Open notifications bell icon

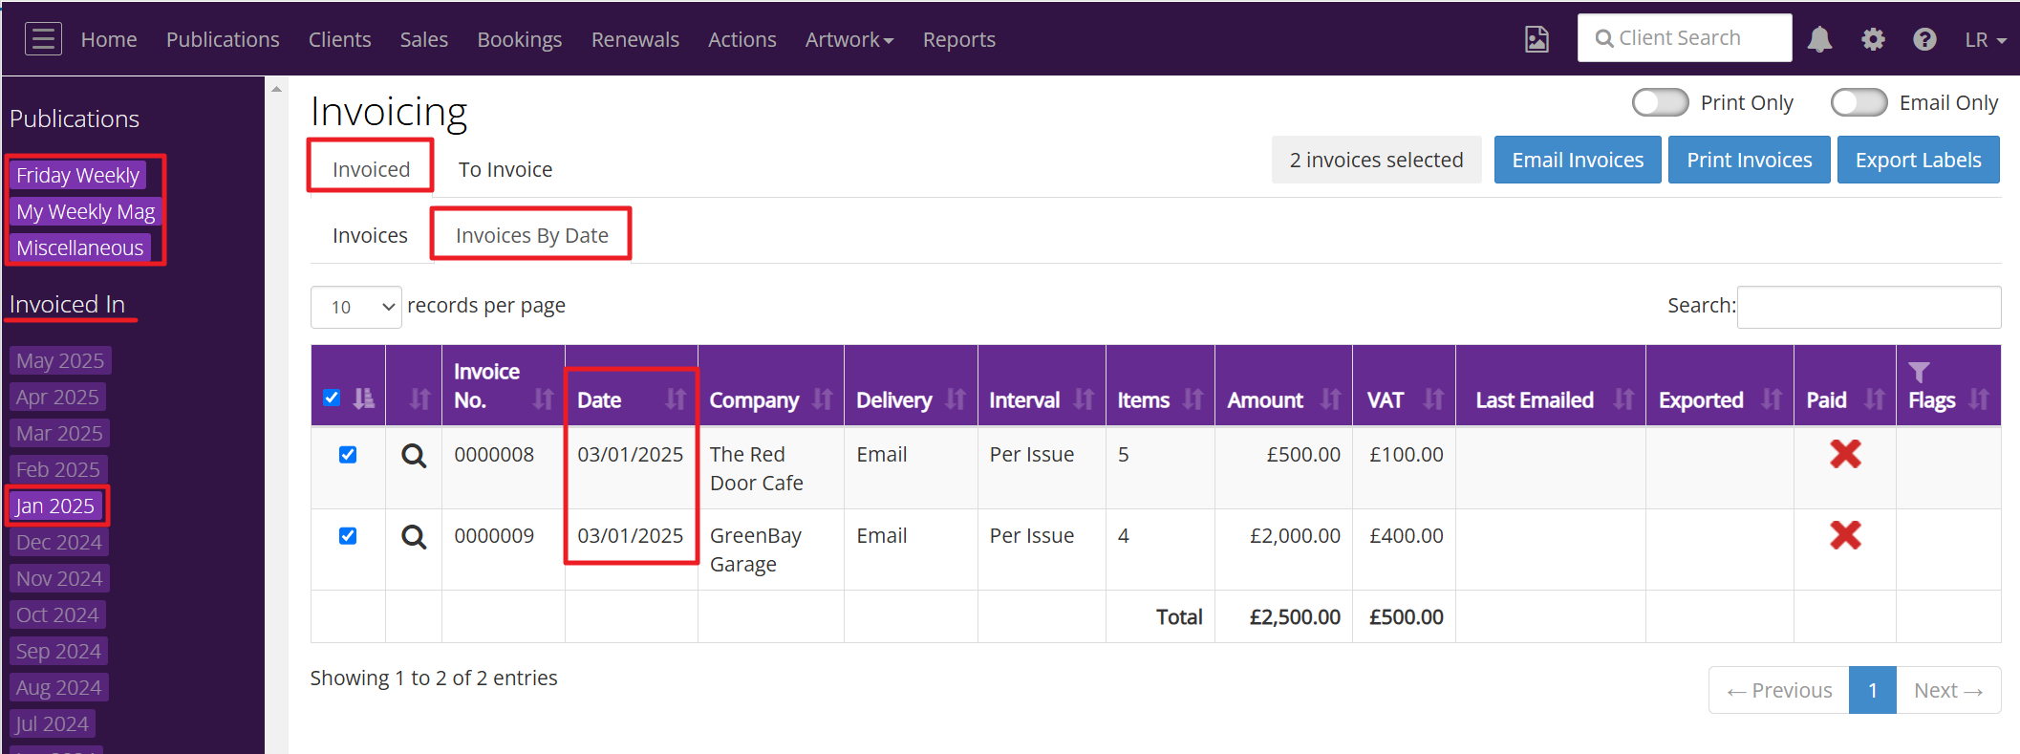[1819, 39]
